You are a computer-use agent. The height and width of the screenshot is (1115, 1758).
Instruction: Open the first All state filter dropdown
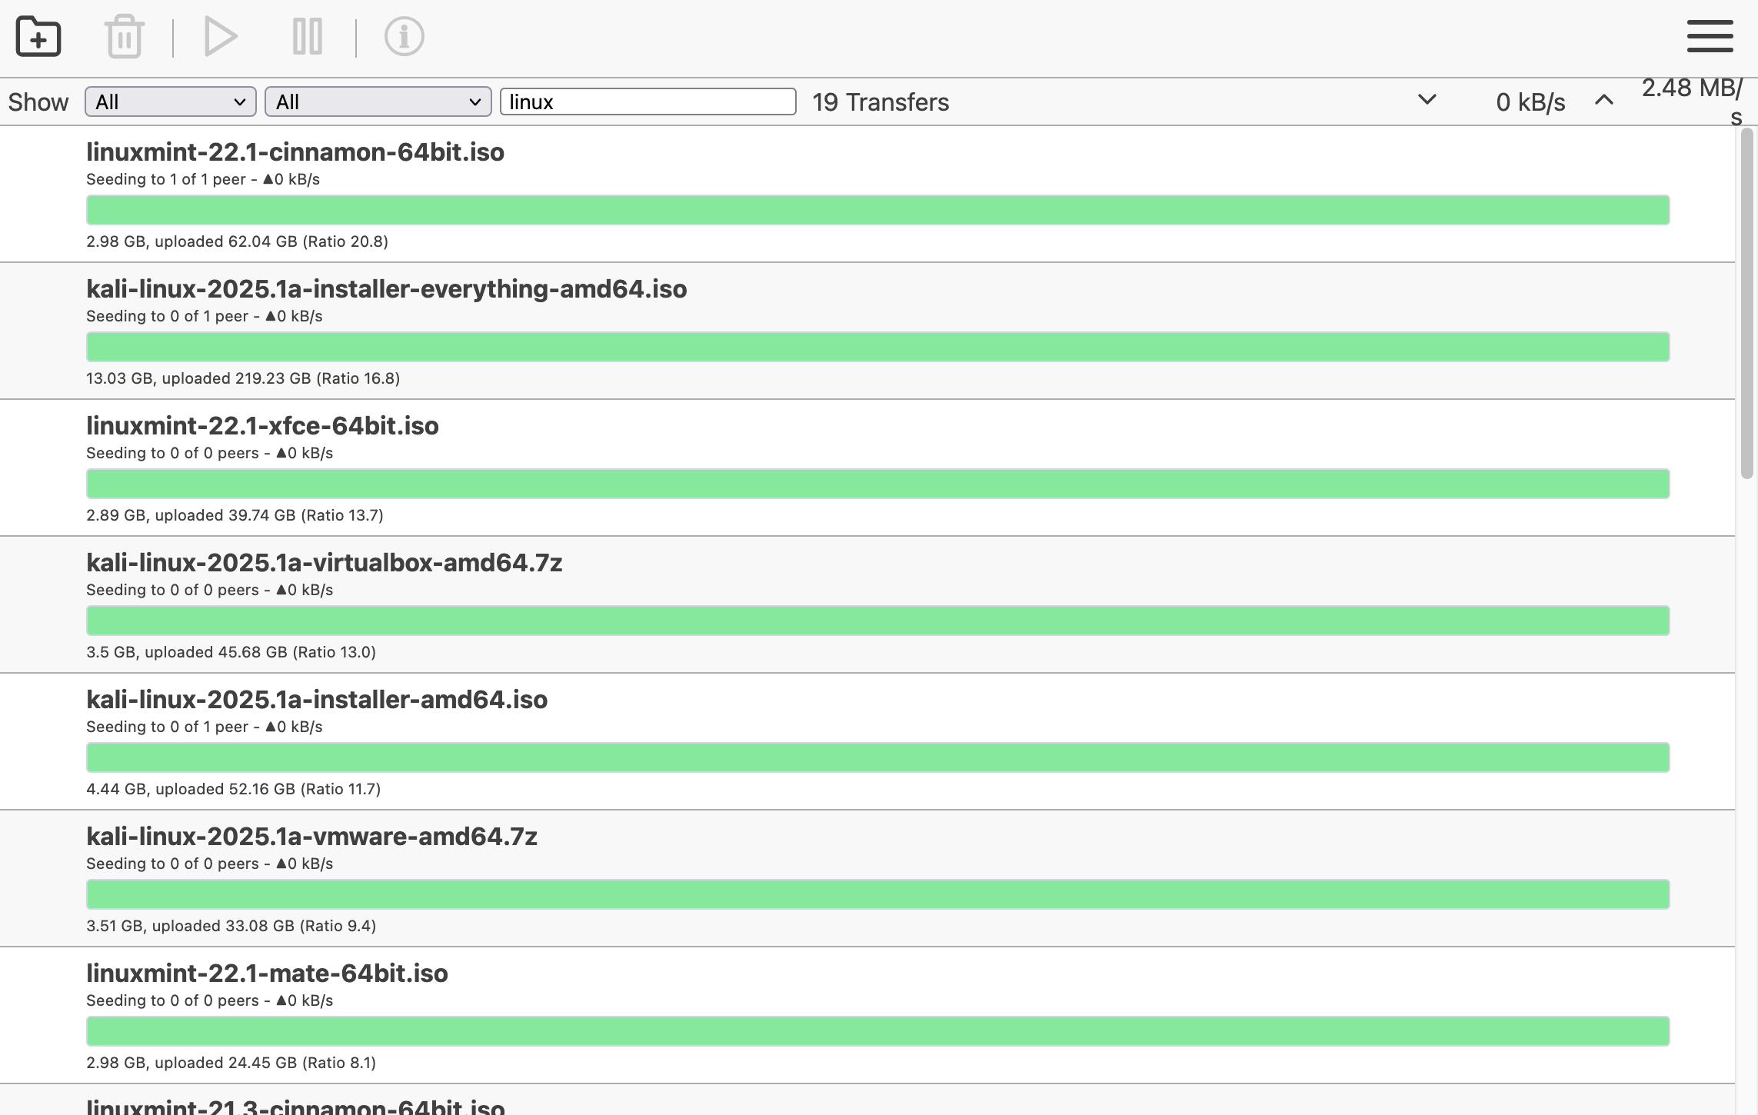(x=170, y=102)
